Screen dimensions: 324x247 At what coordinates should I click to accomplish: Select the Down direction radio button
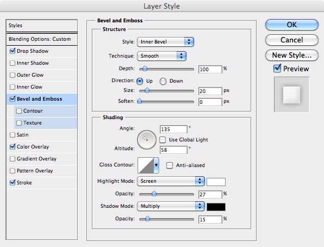(163, 81)
